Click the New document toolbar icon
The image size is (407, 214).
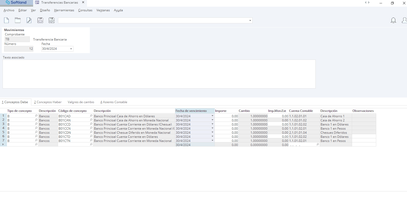(6, 20)
